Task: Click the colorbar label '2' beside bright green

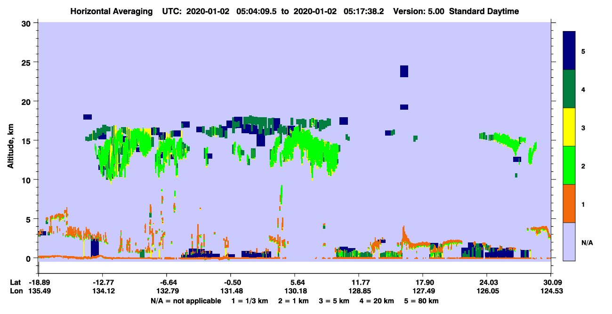Action: click(583, 166)
